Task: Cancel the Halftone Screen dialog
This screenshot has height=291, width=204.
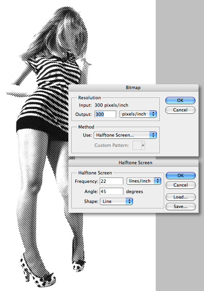Action: pos(181,185)
